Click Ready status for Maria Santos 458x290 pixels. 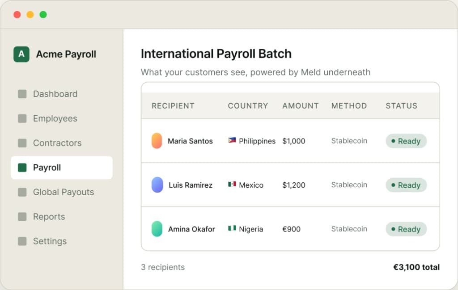pyautogui.click(x=406, y=141)
